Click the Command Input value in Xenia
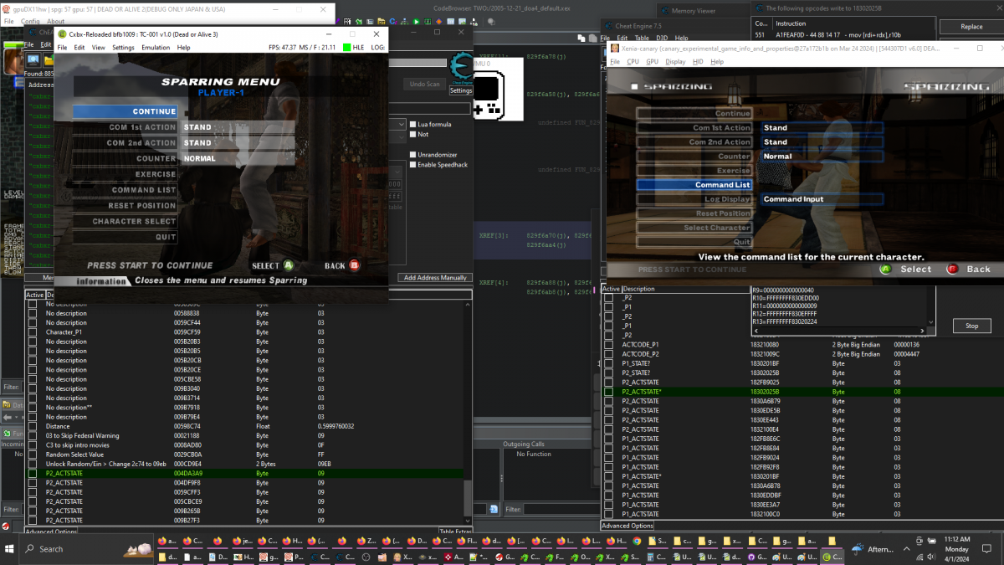The height and width of the screenshot is (565, 1004). (x=822, y=199)
